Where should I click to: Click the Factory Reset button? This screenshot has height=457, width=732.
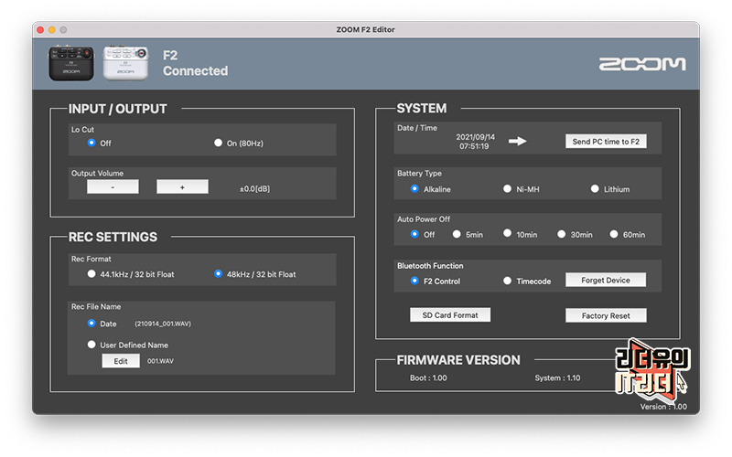click(x=606, y=315)
